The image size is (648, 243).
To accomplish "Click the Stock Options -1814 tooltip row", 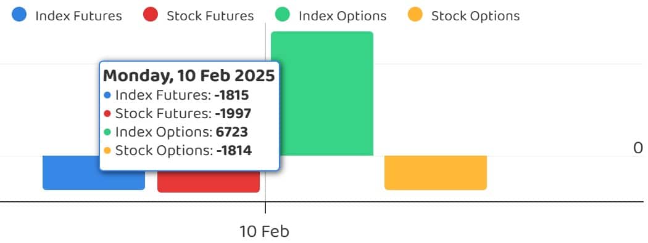I will [178, 151].
